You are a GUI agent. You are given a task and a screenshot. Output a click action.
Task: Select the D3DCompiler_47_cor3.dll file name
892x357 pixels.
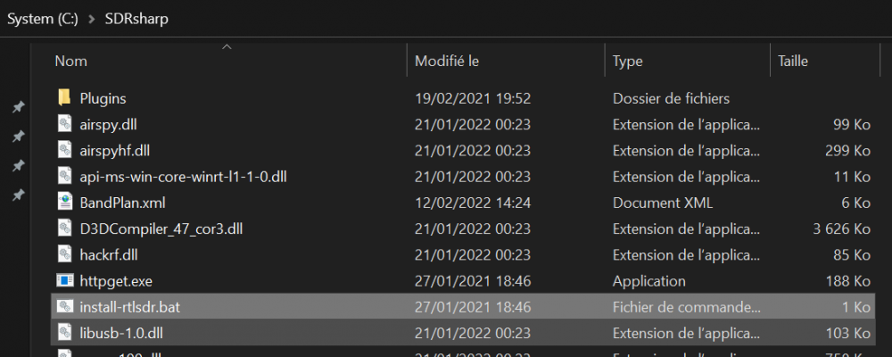(x=161, y=228)
